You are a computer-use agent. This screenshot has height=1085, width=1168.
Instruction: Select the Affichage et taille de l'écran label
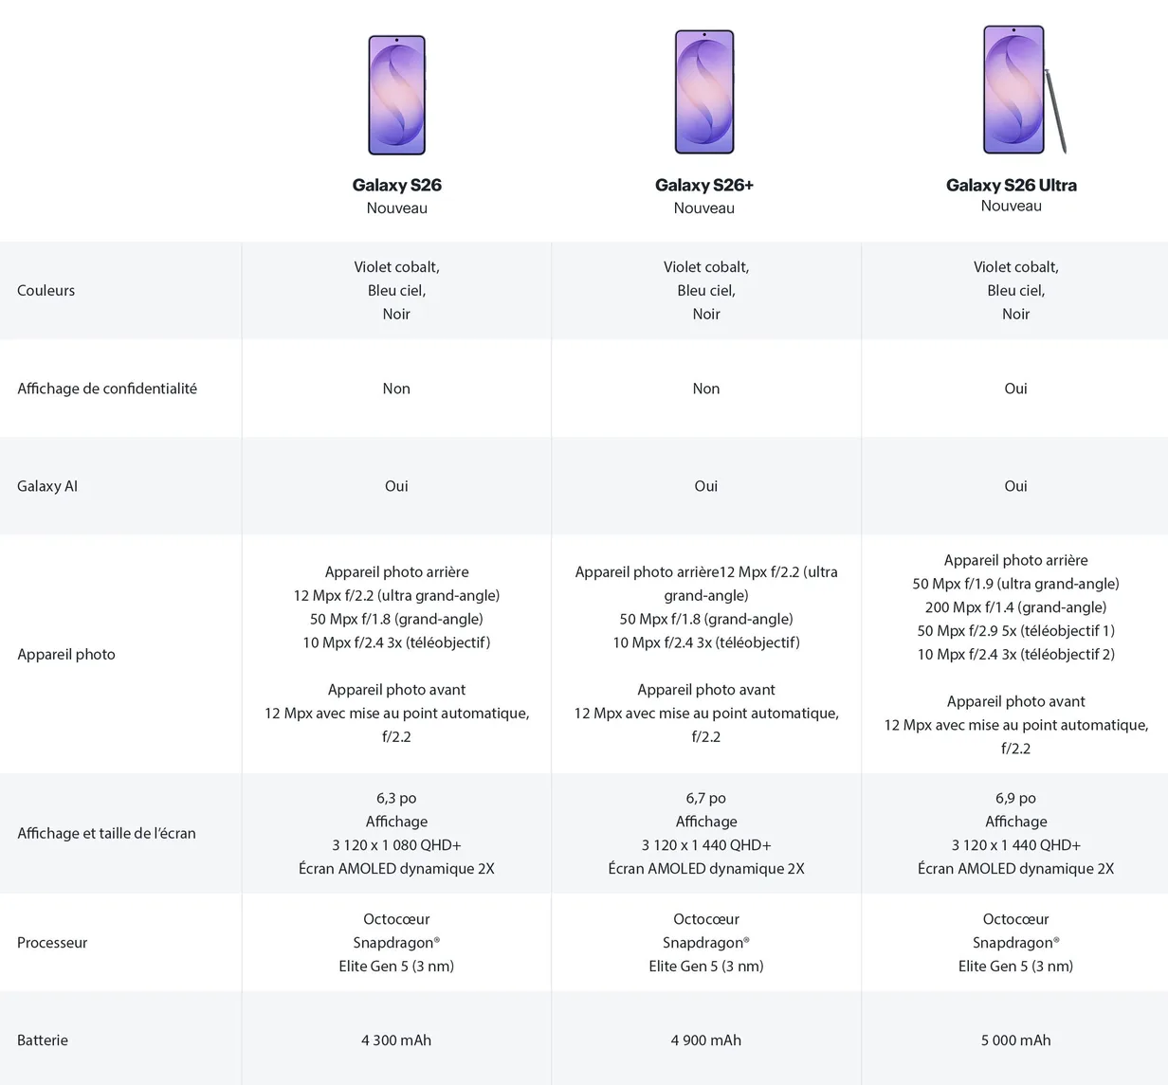(106, 833)
